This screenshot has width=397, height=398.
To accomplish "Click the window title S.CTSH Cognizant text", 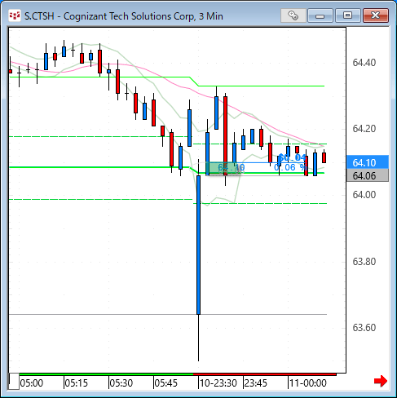I will coord(124,16).
